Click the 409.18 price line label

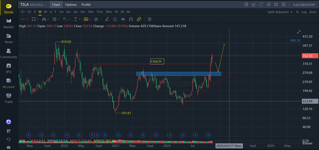tap(295, 40)
